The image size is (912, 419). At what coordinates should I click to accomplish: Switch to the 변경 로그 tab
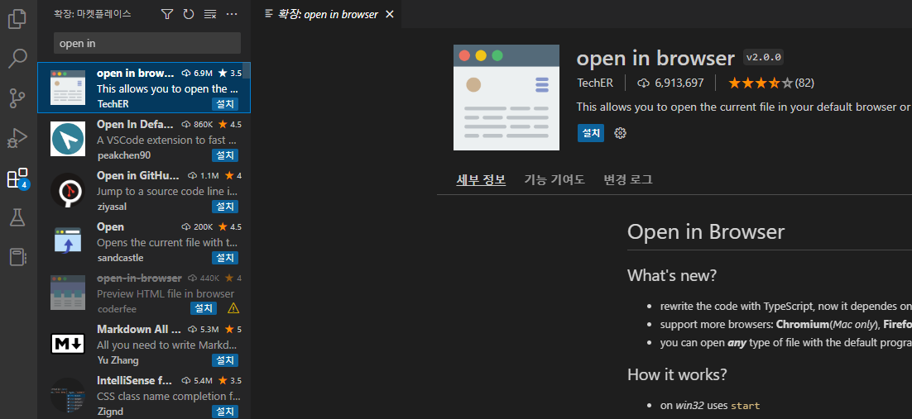628,179
